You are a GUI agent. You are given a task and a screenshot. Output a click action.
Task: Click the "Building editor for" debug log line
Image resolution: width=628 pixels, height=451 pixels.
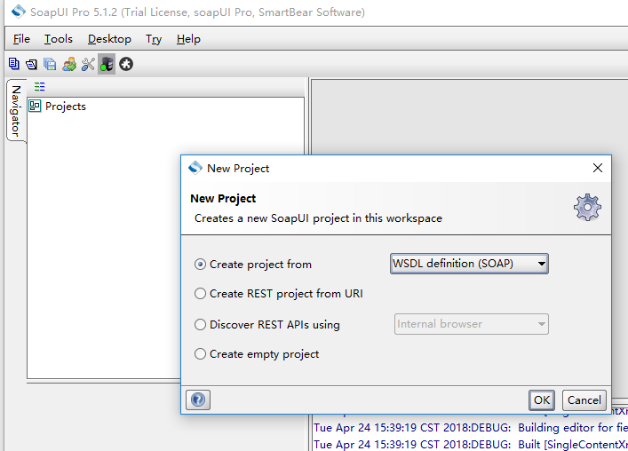pyautogui.click(x=470, y=428)
